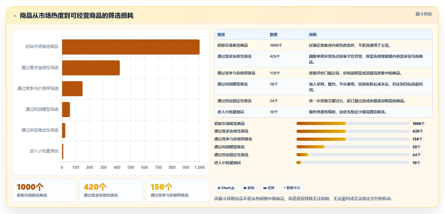Click the 初始市场候选商品 chart bar

[131, 47]
